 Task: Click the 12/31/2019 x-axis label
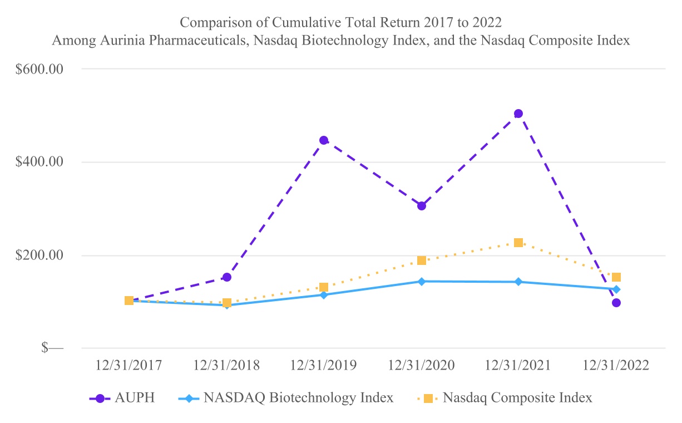[324, 366]
